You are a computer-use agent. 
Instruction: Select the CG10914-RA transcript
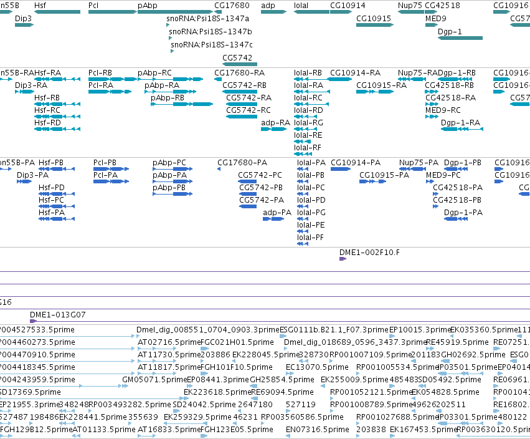pyautogui.click(x=341, y=79)
